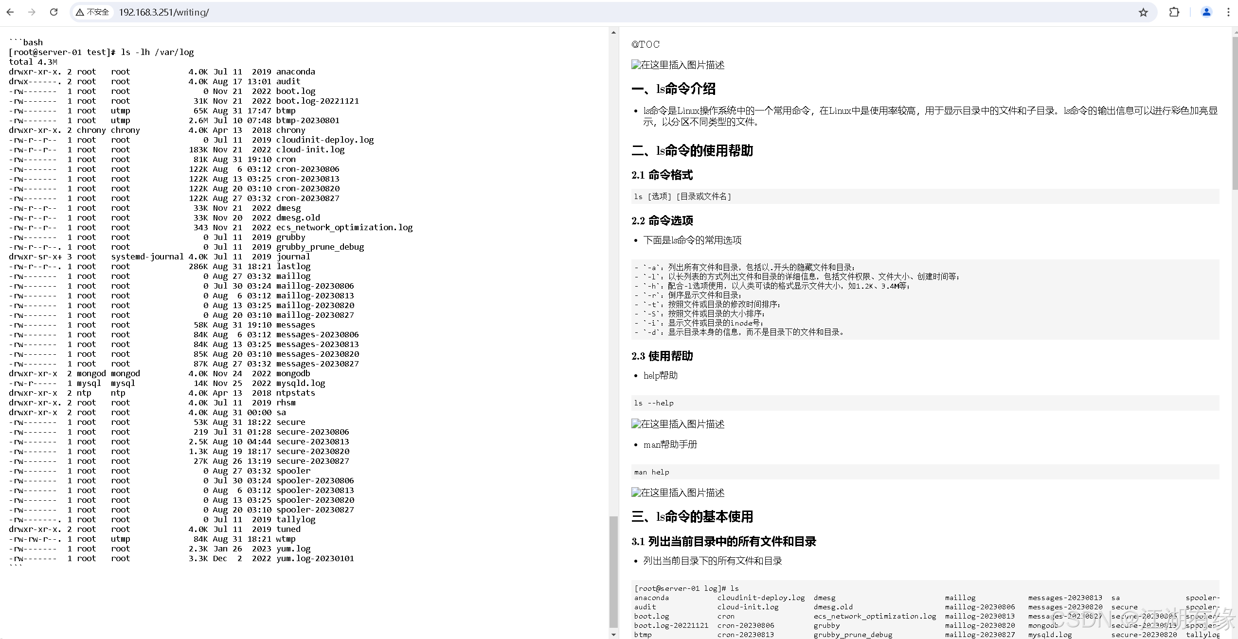
Task: Click the systemd-journal journal row
Action: (x=160, y=256)
